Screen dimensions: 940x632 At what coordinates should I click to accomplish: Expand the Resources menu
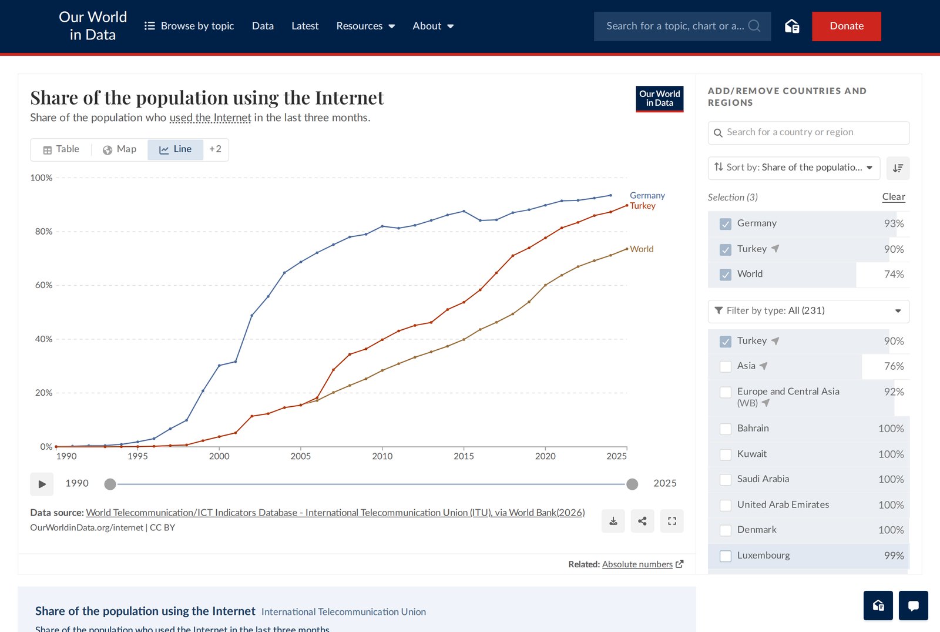click(365, 26)
